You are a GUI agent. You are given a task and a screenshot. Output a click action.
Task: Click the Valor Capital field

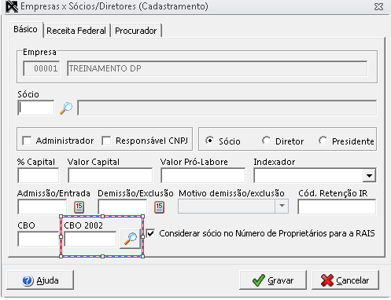110,175
